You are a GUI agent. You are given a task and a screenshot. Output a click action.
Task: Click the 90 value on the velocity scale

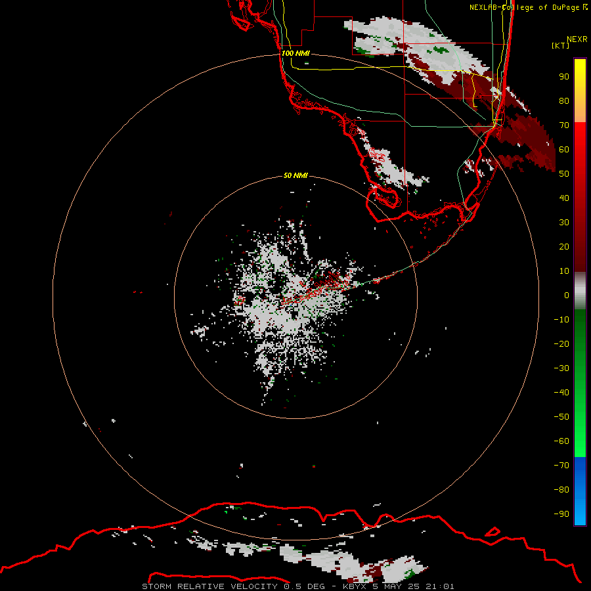point(564,77)
